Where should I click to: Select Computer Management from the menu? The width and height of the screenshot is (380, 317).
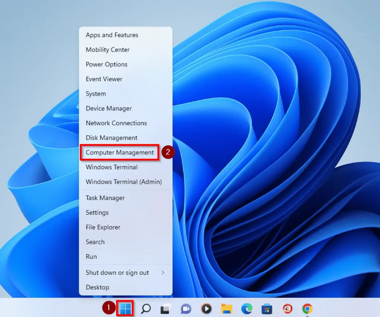click(x=119, y=152)
